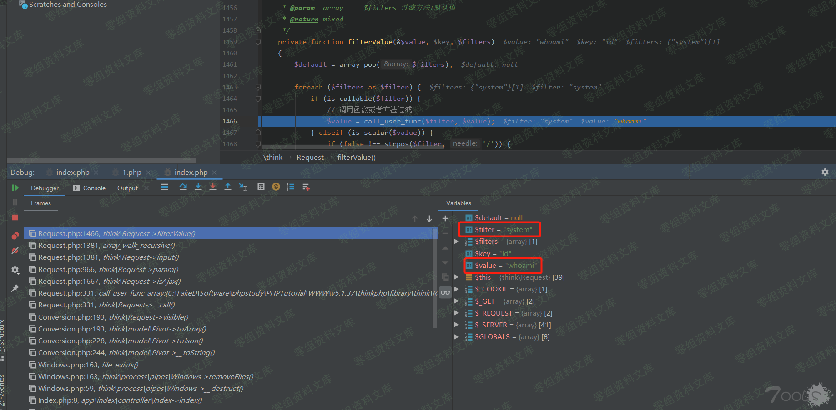Click the Step Into icon
This screenshot has height=410, width=836.
click(x=198, y=187)
